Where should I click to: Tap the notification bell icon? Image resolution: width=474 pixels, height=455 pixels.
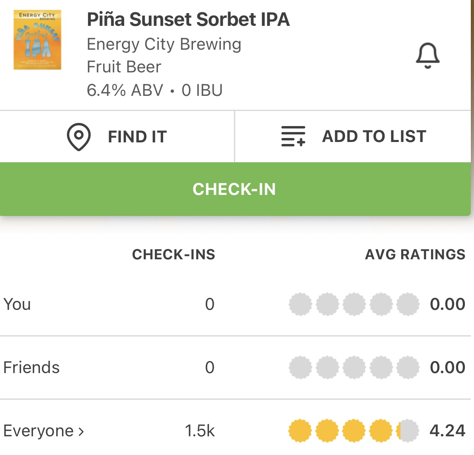427,56
